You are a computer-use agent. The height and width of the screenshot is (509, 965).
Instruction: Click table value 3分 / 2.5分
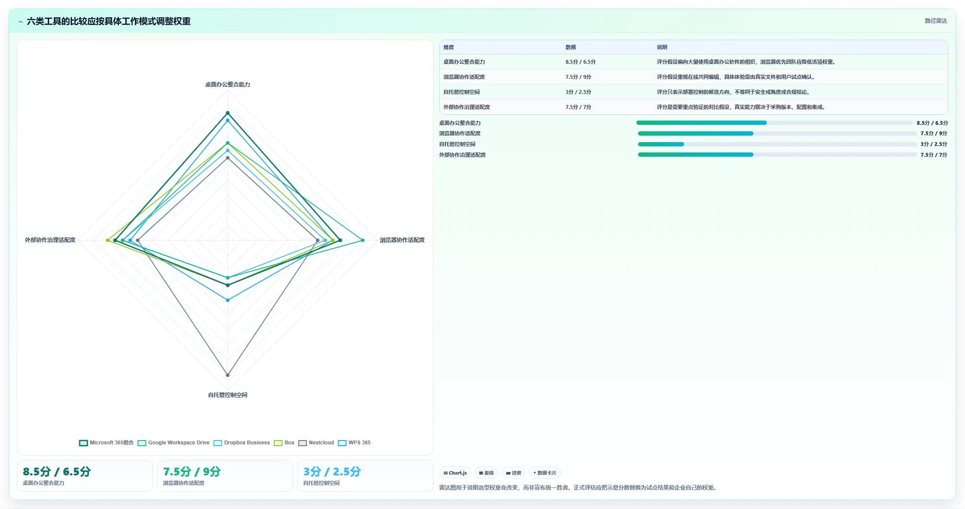[578, 92]
